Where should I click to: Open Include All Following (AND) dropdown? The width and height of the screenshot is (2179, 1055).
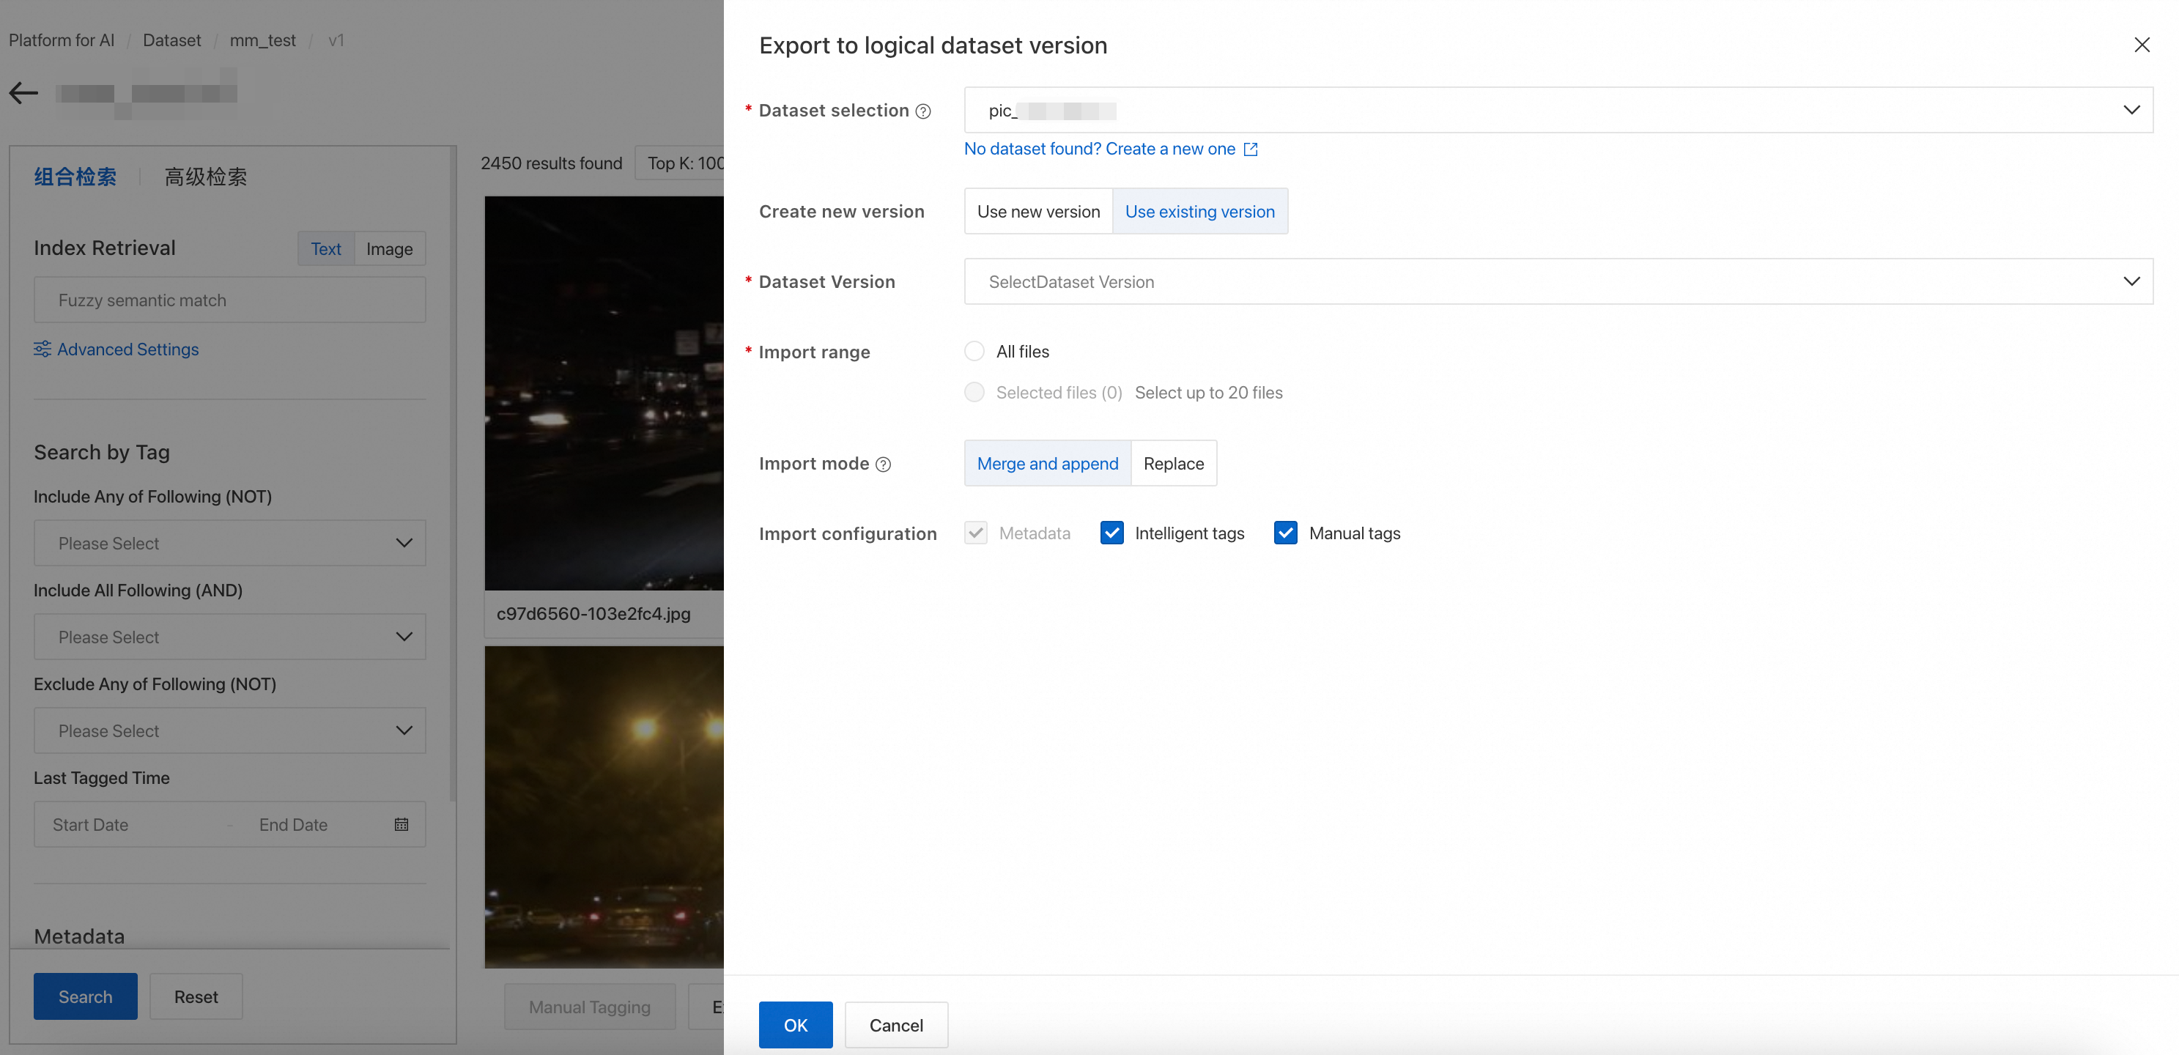point(229,637)
